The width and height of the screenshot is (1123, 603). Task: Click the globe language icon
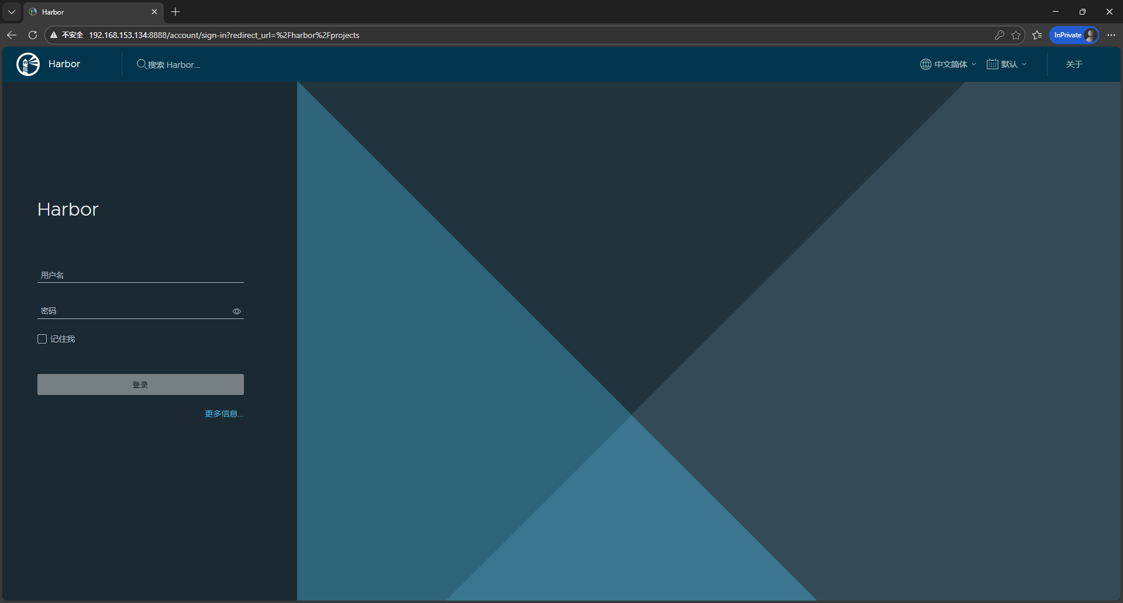coord(925,64)
